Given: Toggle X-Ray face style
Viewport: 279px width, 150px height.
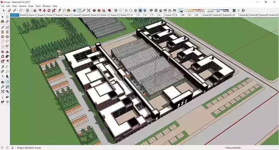Looking at the screenshot, I should (x=116, y=10).
